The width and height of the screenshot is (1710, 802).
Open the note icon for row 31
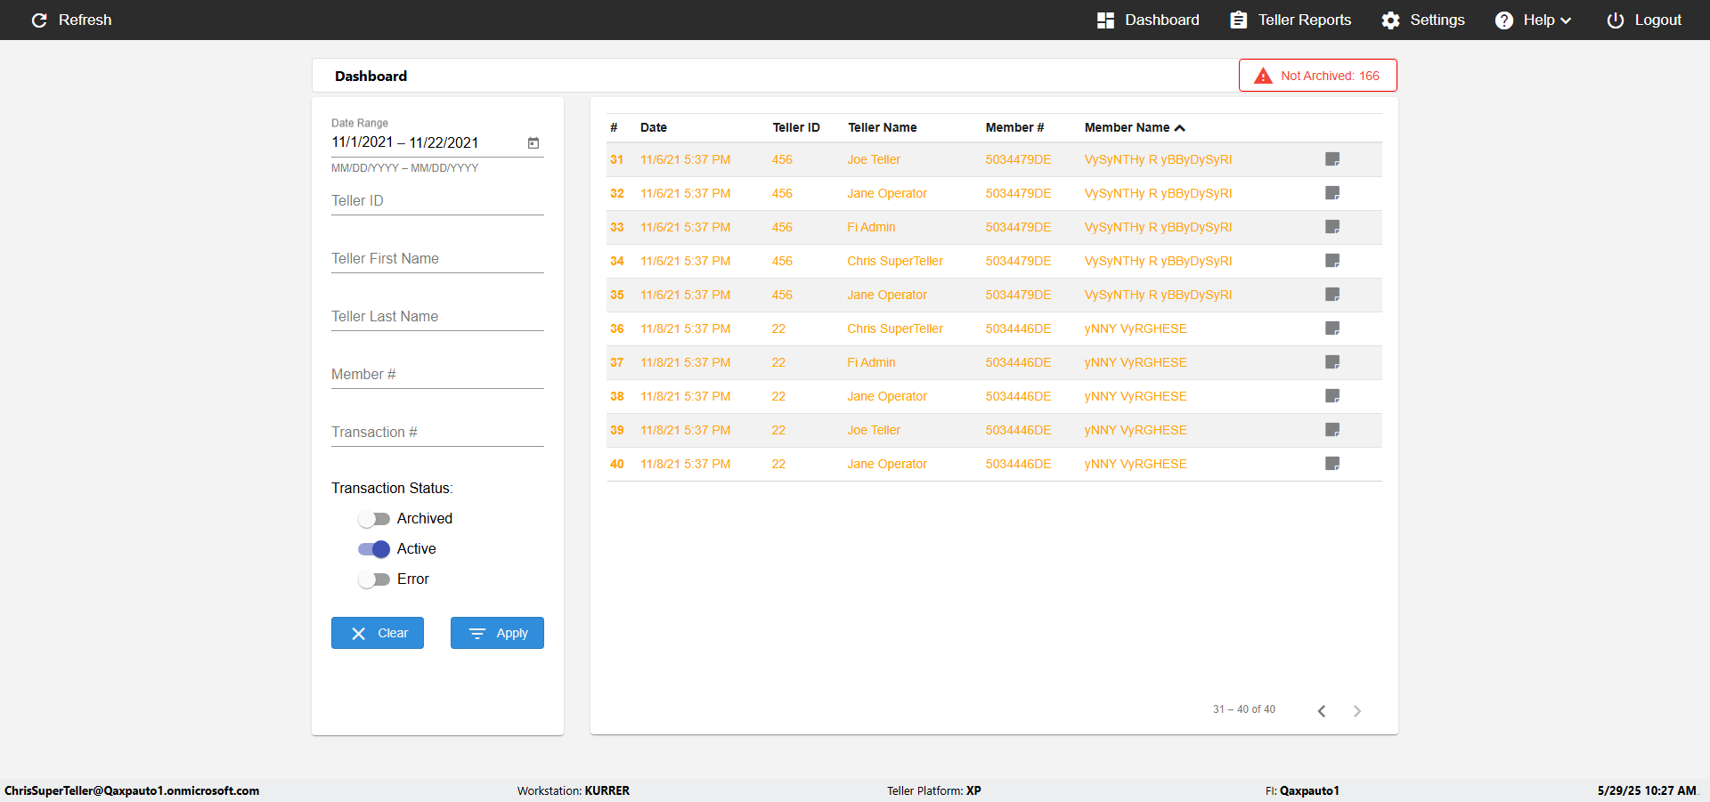(1332, 159)
